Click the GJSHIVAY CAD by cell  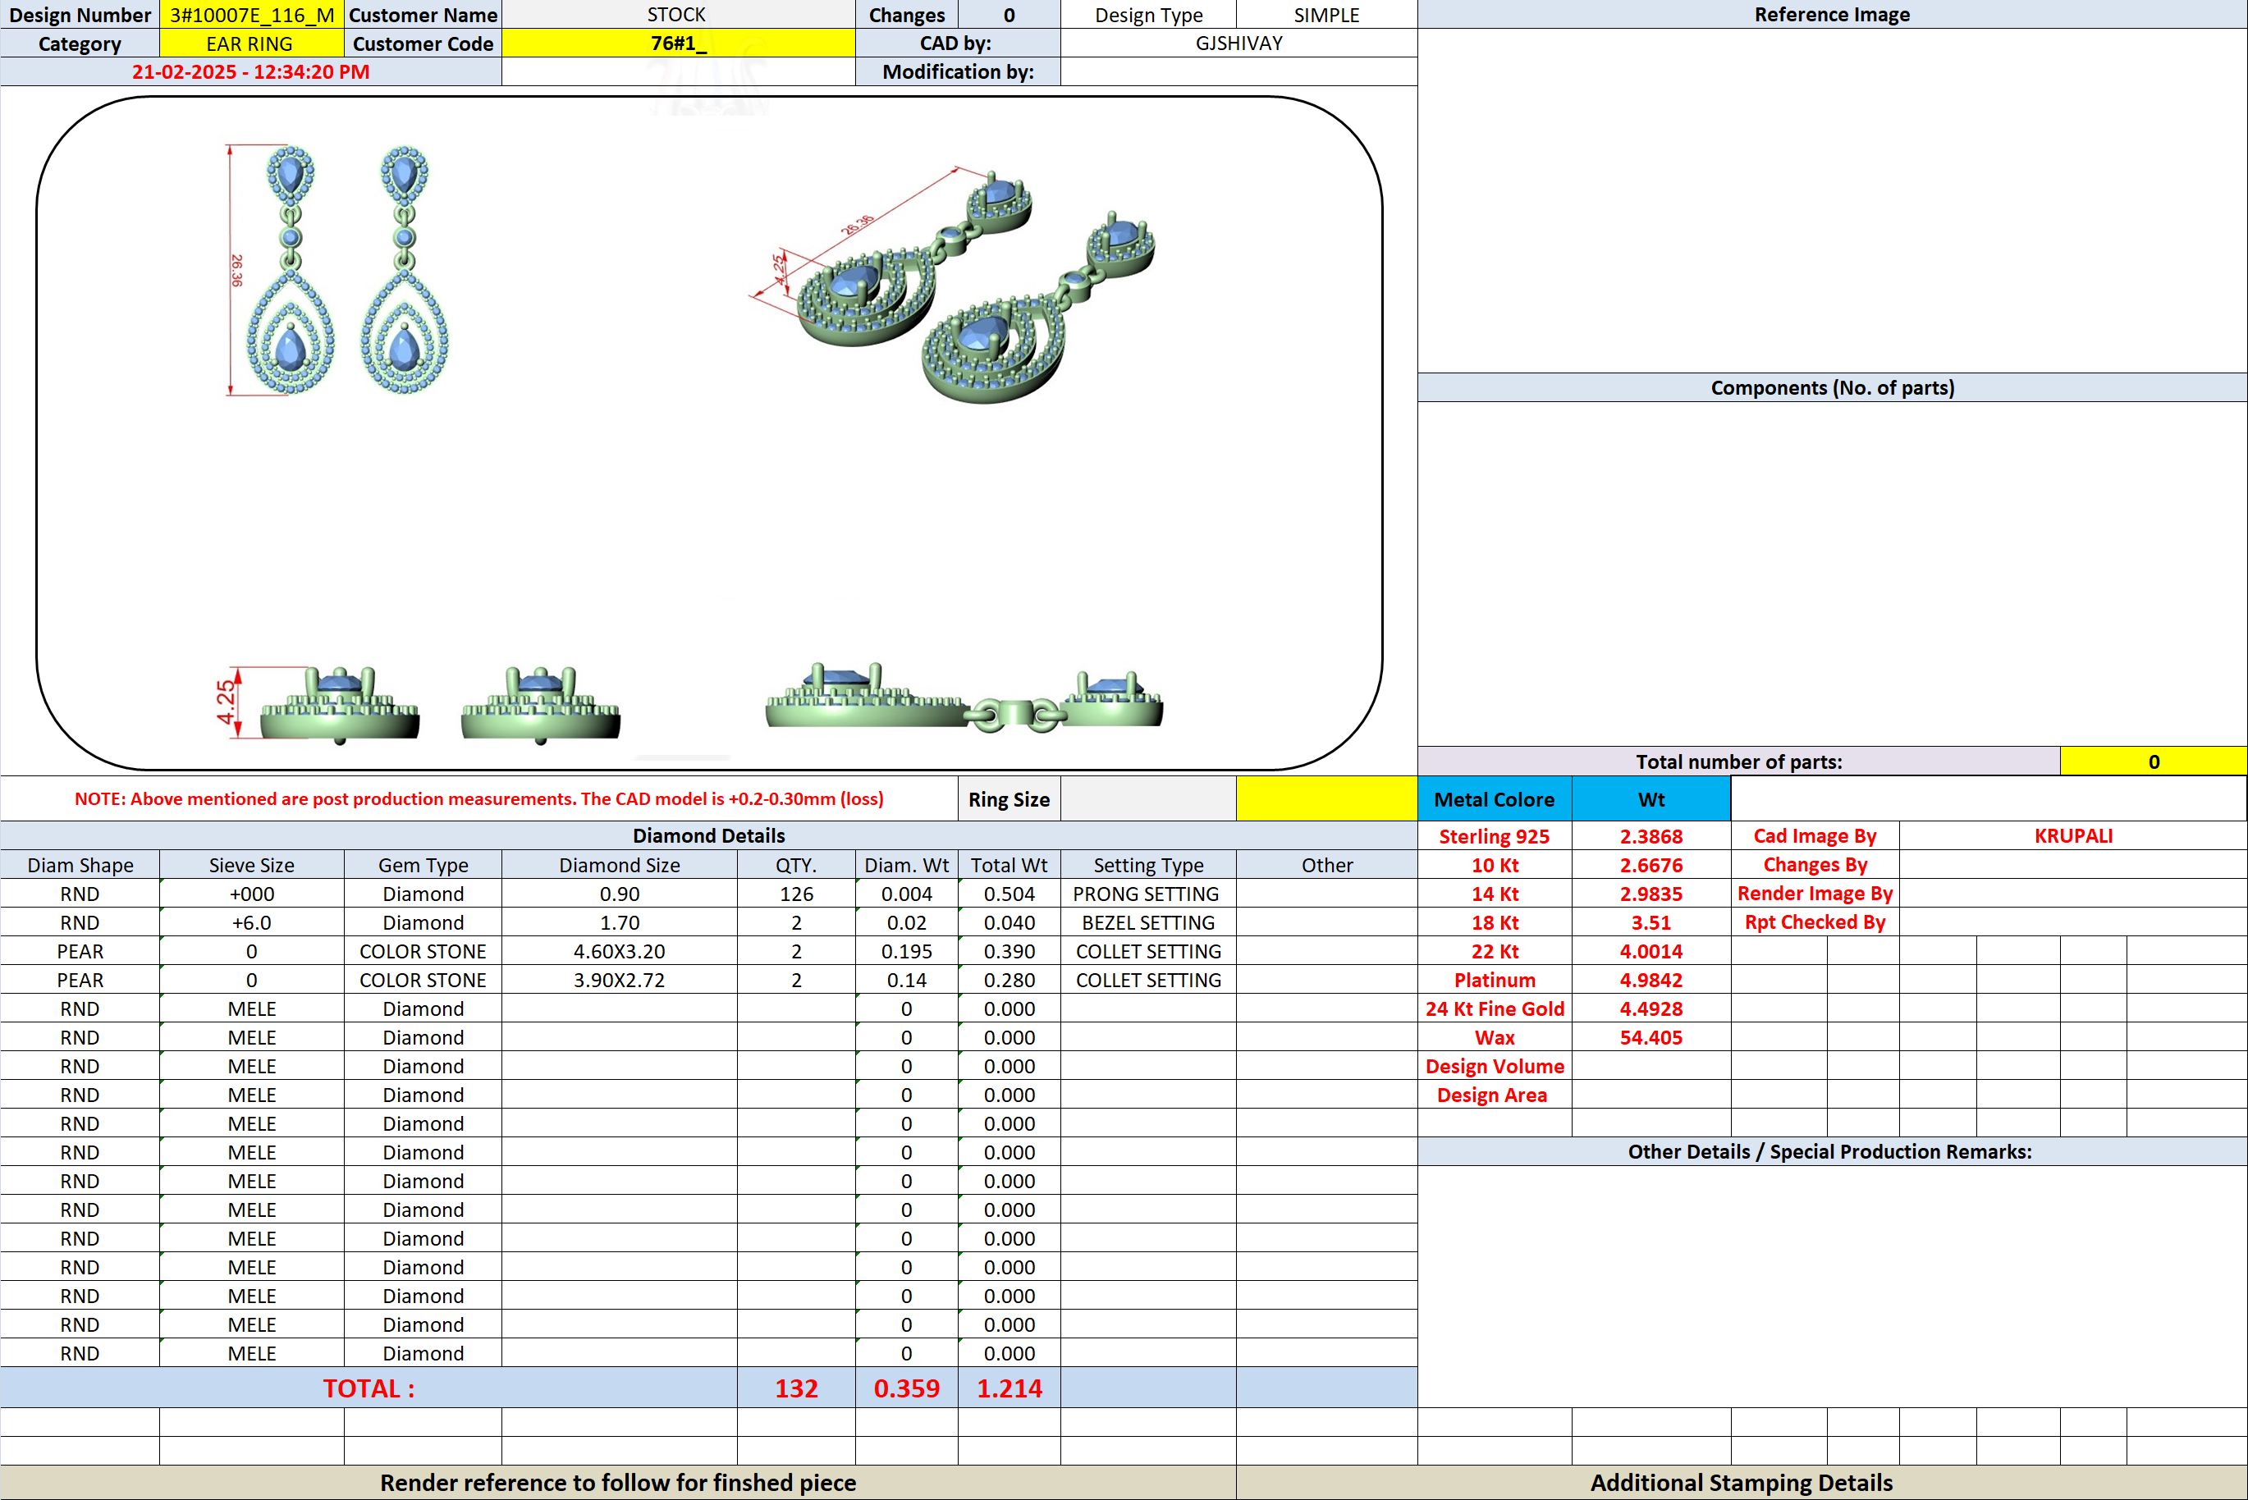(x=1238, y=43)
